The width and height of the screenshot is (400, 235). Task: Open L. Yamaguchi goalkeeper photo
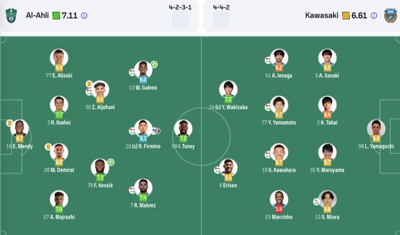pos(376,128)
